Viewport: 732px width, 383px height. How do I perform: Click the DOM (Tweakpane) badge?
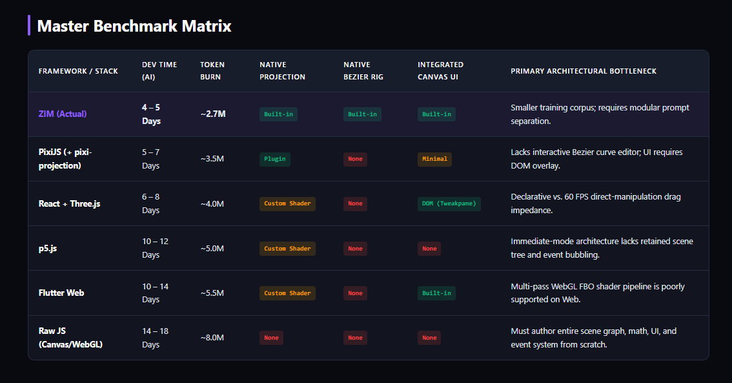[x=449, y=203]
